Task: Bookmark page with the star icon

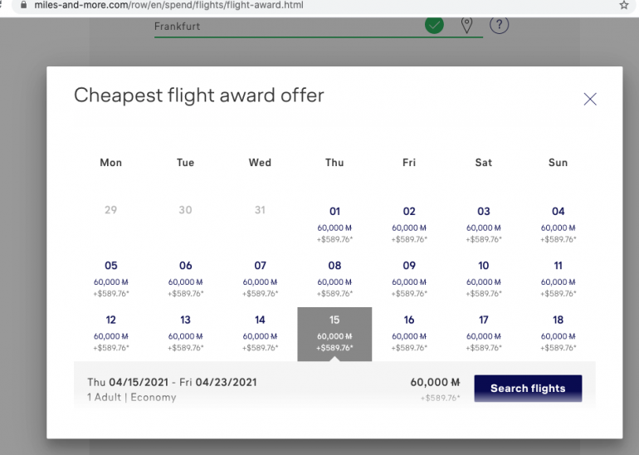Action: (x=624, y=5)
